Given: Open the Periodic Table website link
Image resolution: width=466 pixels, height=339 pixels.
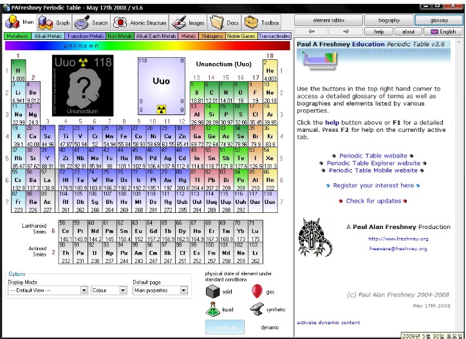Looking at the screenshot, I should point(373,156).
